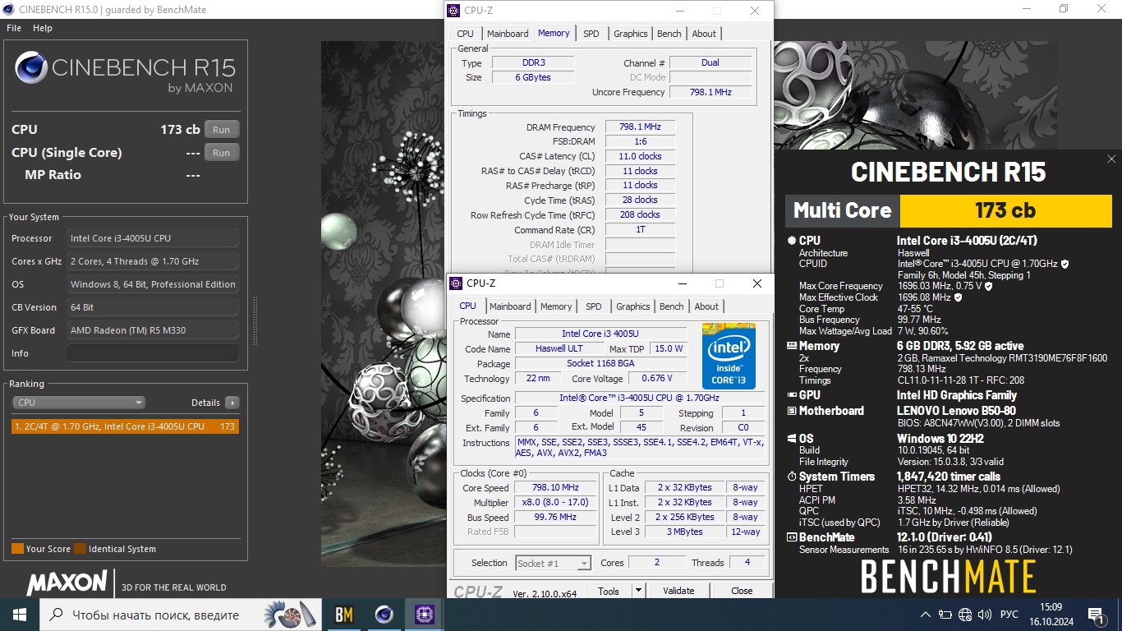The height and width of the screenshot is (631, 1122).
Task: Open the Cinebench Help menu
Action: pos(43,28)
